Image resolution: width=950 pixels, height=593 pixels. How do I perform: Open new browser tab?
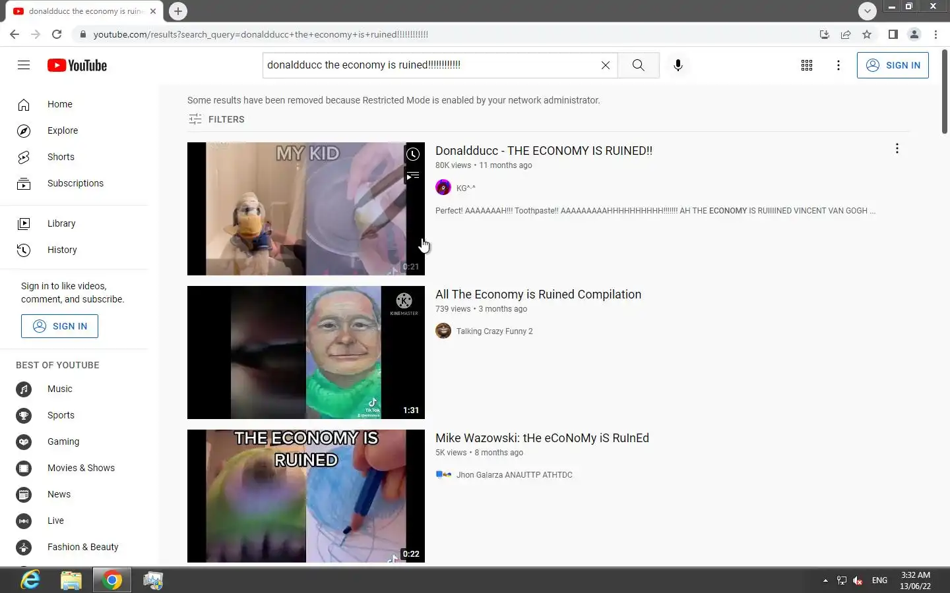pos(177,11)
